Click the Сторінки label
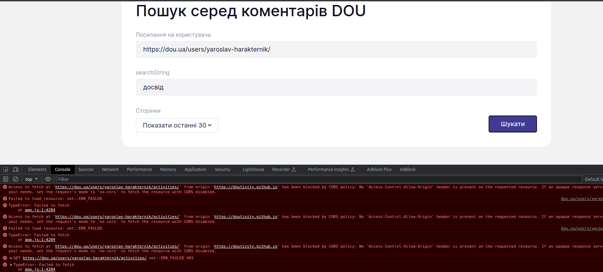The width and height of the screenshot is (603, 272). click(148, 111)
